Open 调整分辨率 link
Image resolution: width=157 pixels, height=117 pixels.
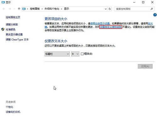(12, 24)
